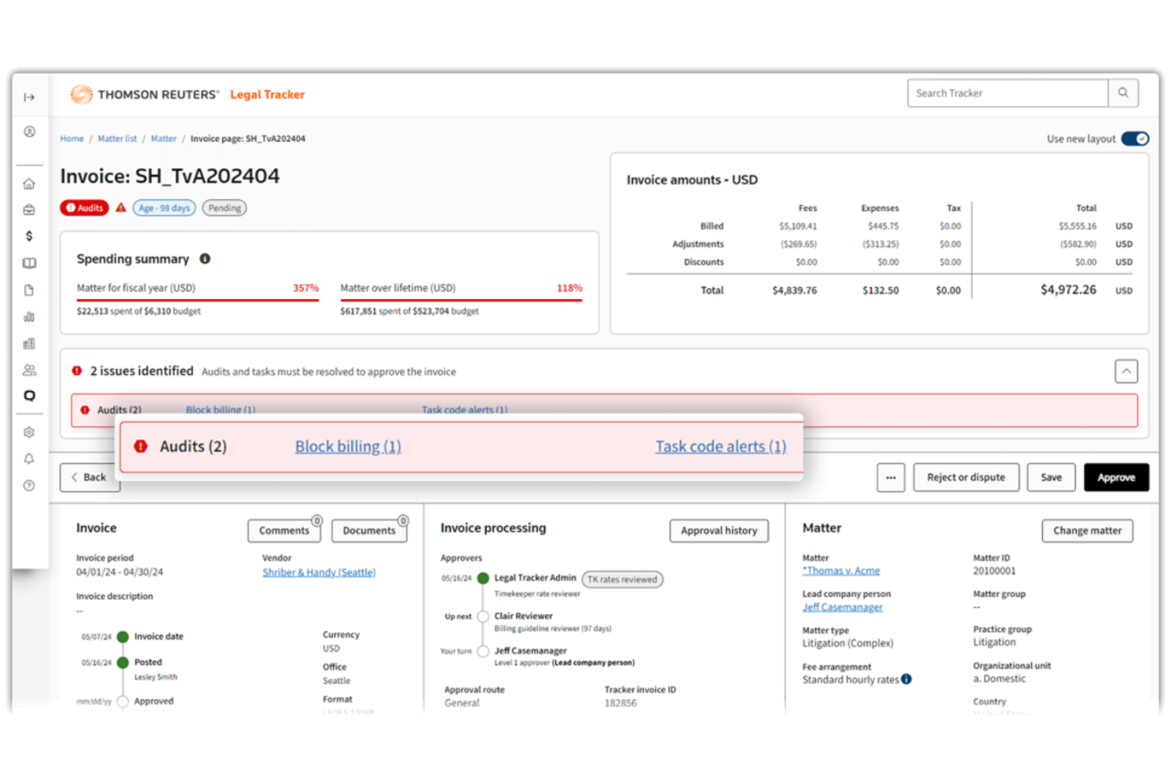The height and width of the screenshot is (781, 1171).
Task: Click the help question mark icon
Action: tap(29, 486)
